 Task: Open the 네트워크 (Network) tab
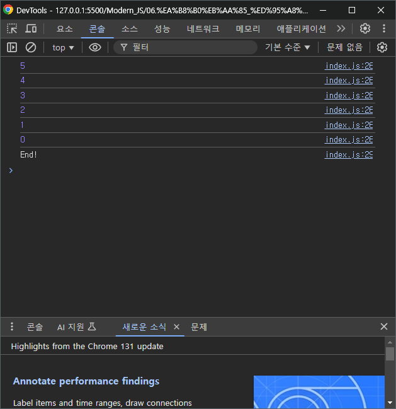[x=203, y=29]
